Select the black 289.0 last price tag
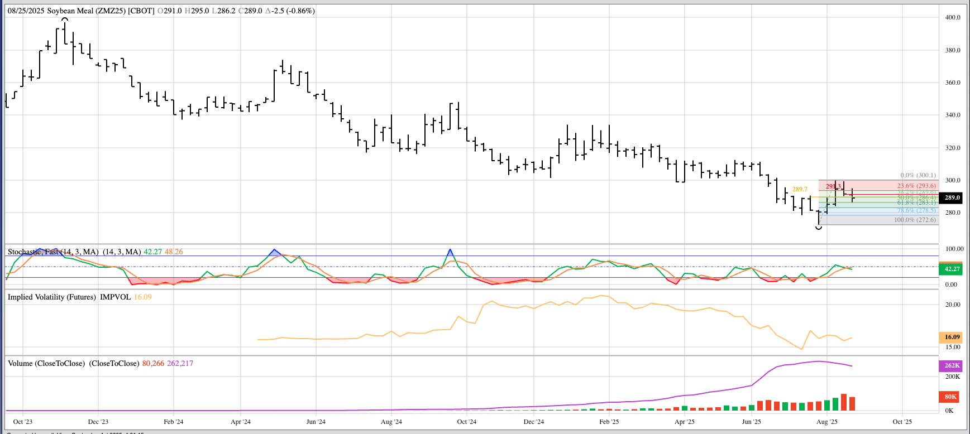The width and height of the screenshot is (970, 434). pos(952,197)
